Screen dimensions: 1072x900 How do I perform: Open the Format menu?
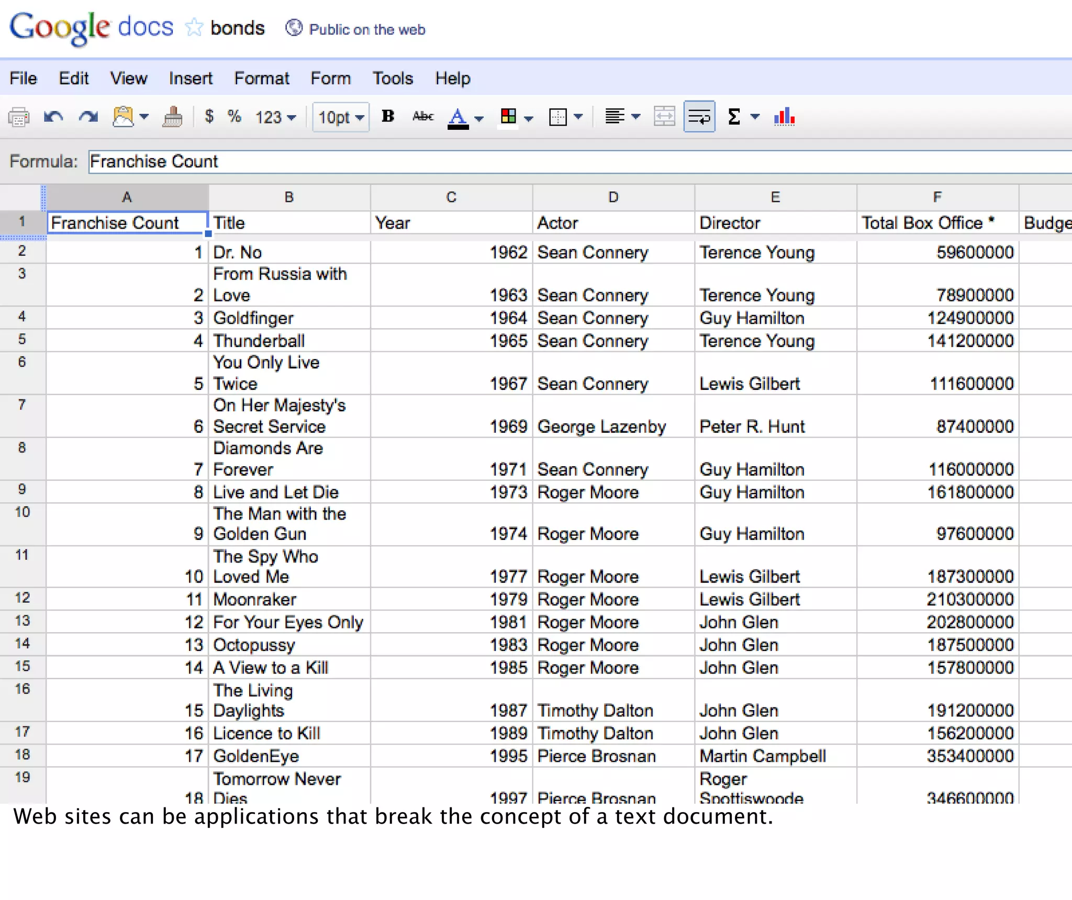point(261,78)
